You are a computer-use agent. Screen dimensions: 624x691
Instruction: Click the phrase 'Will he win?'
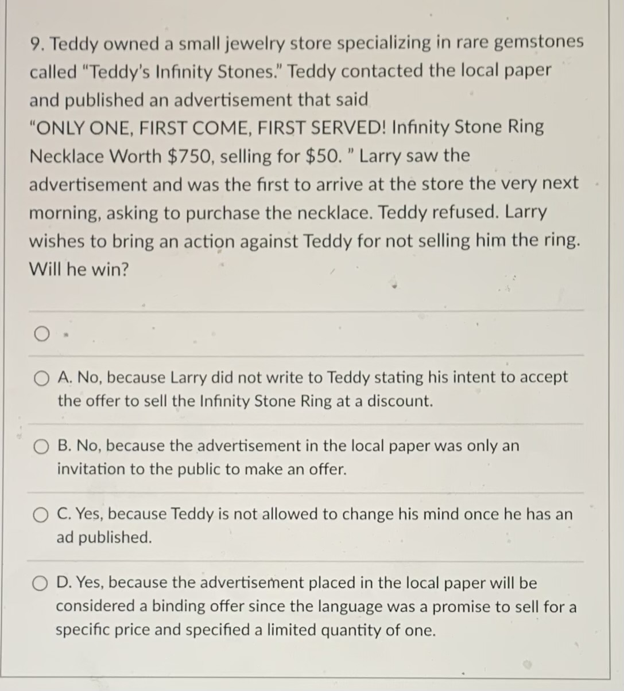pyautogui.click(x=80, y=270)
